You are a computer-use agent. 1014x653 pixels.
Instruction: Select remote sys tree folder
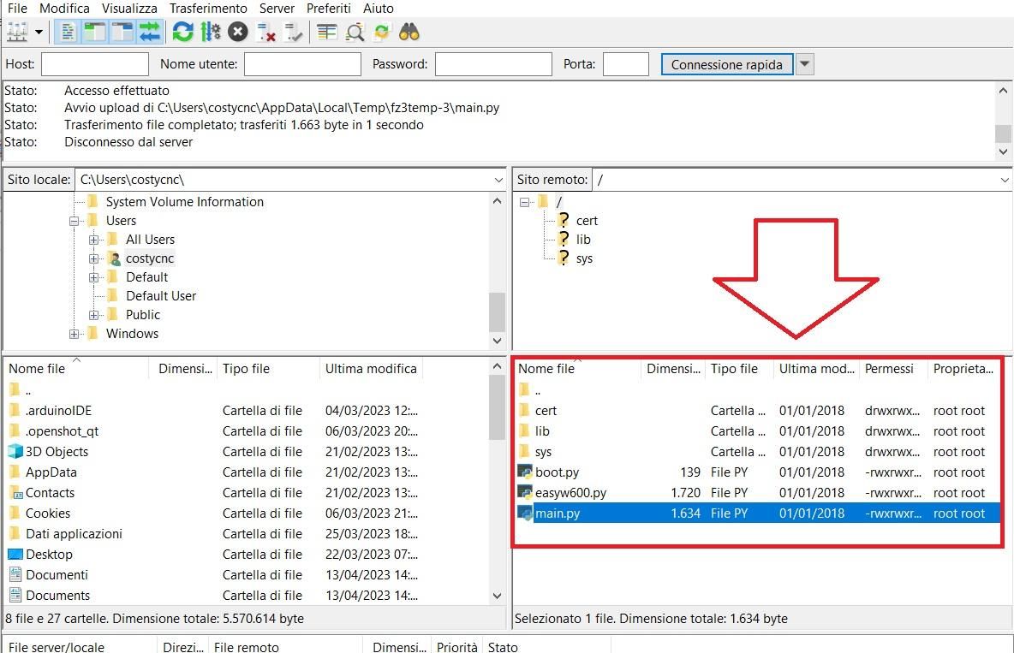(584, 258)
